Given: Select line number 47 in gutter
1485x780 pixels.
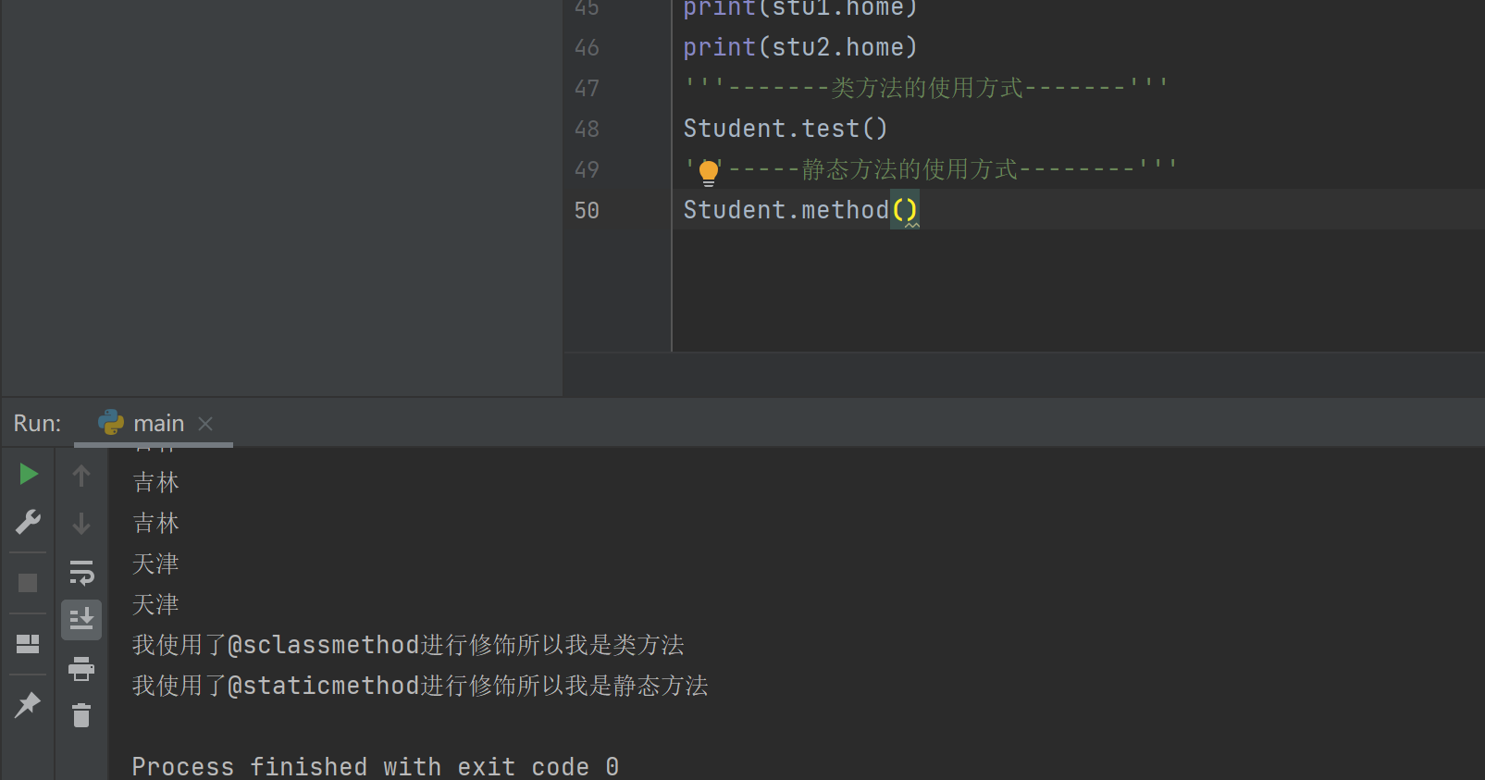Looking at the screenshot, I should pos(587,88).
